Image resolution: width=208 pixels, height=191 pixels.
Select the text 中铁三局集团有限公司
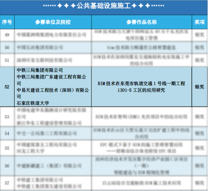pos(40,70)
